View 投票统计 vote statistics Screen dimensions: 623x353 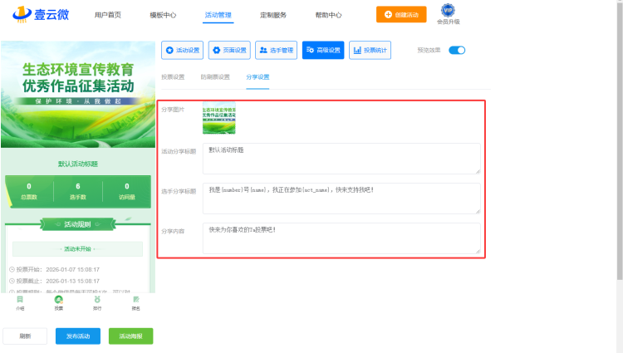(370, 51)
